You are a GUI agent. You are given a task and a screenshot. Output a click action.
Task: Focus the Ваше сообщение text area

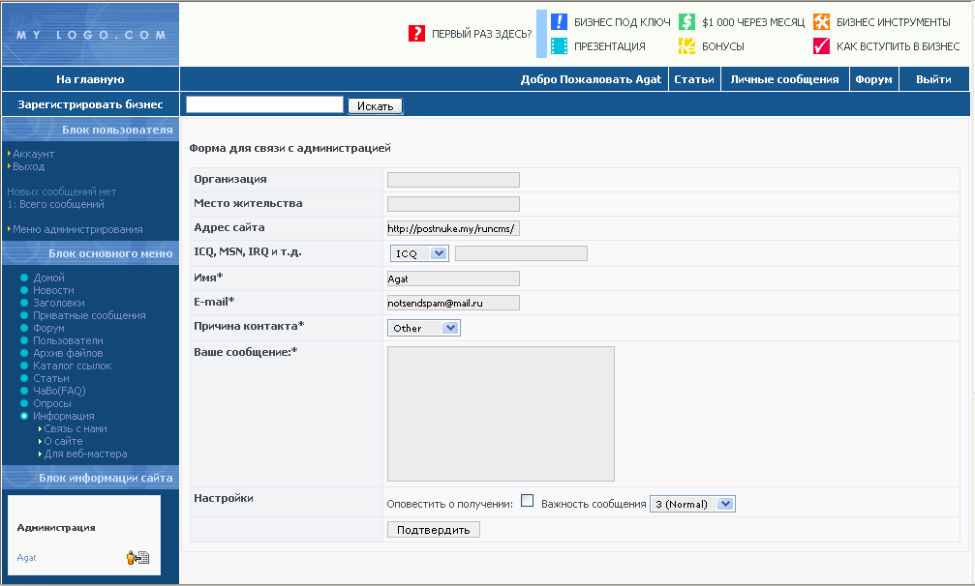coord(501,414)
